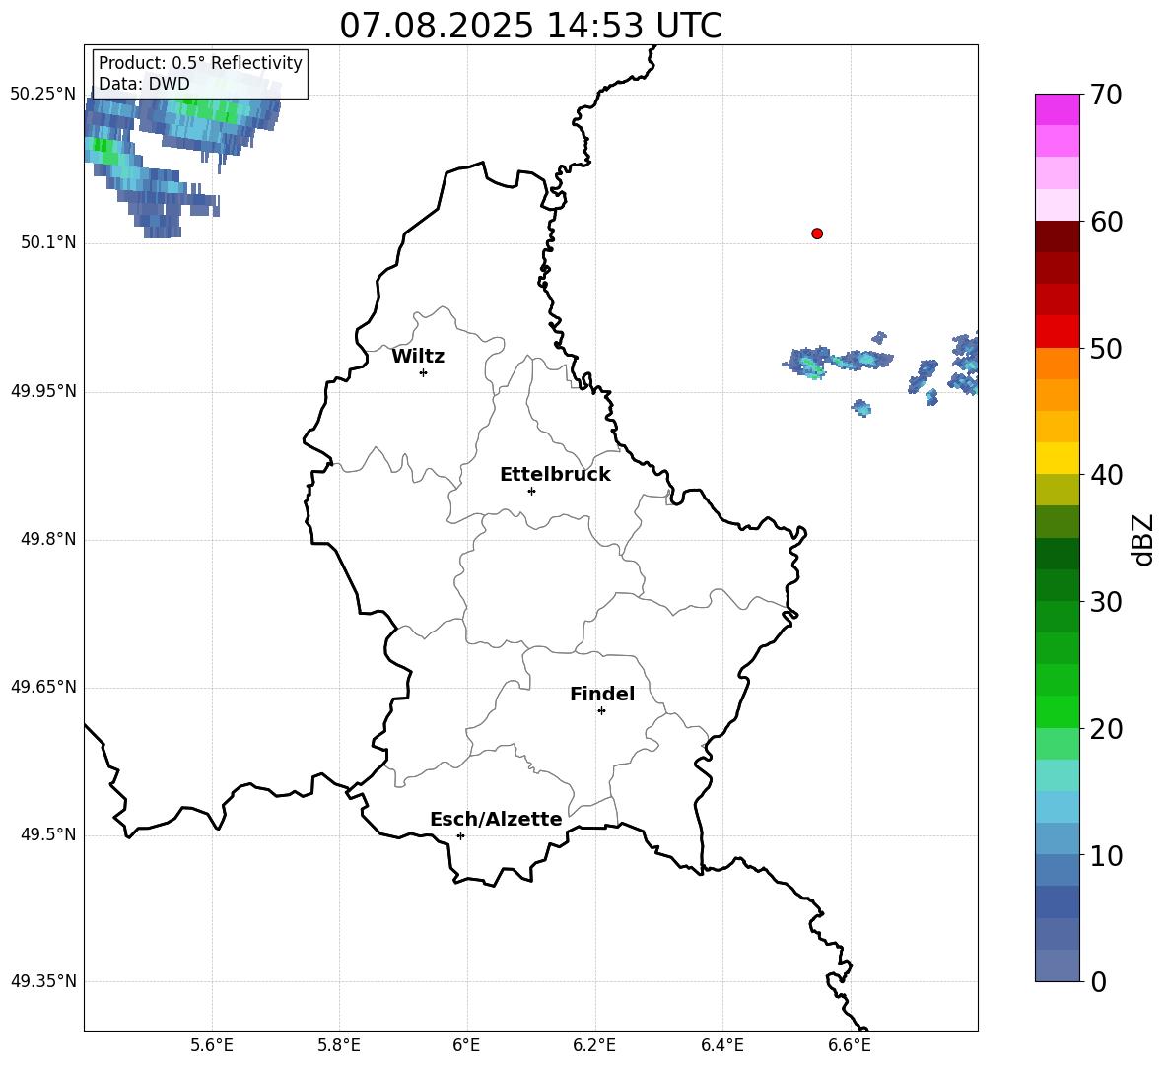1167x1065 pixels.
Task: Click the 6.6°E longitude label
Action: pos(850,1045)
